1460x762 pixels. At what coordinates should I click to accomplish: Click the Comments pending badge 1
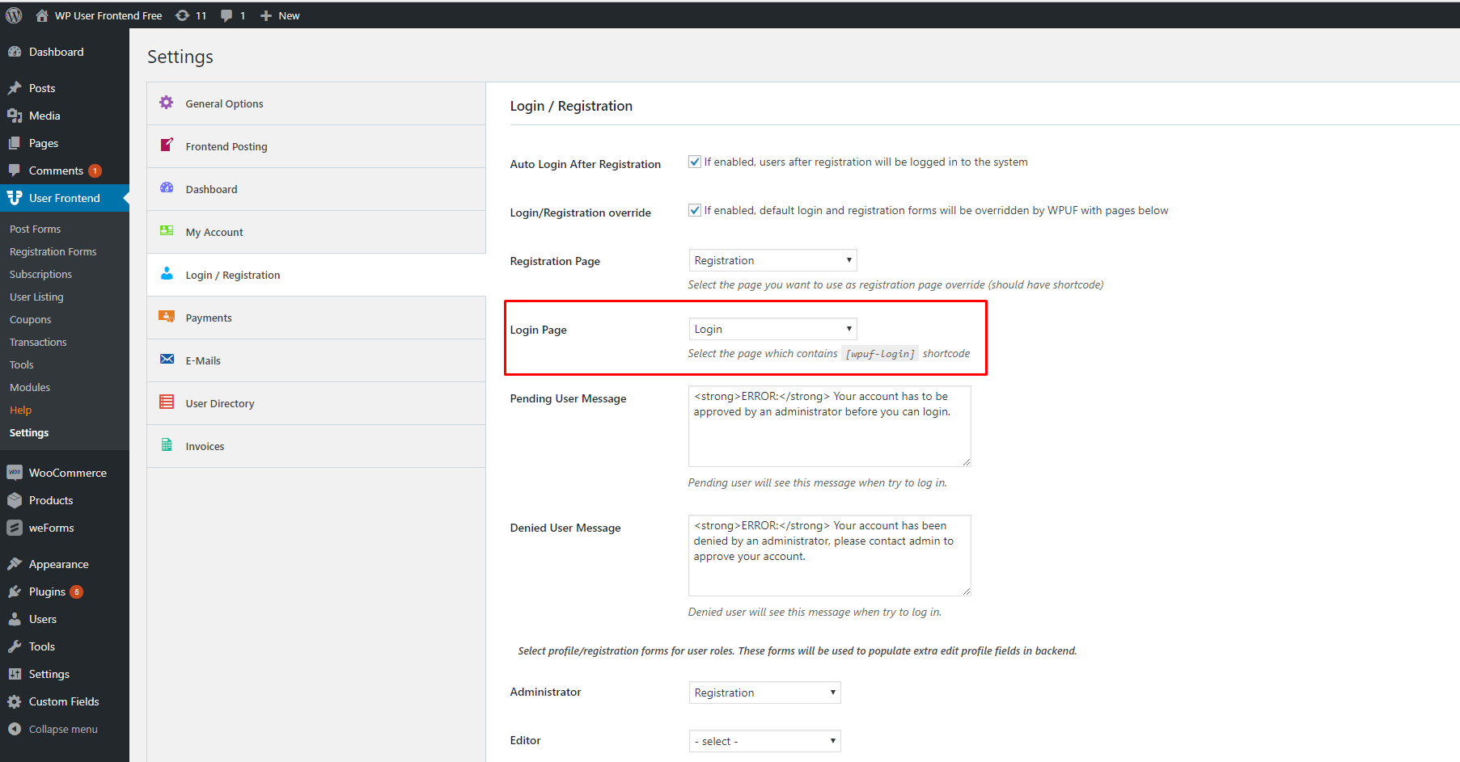click(95, 171)
